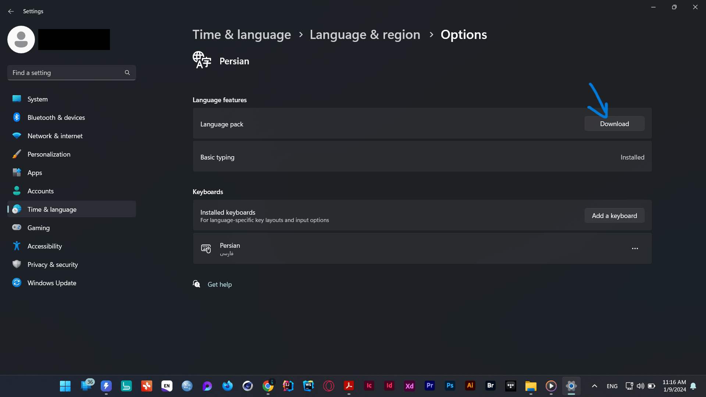This screenshot has width=706, height=397.
Task: Open Windows Update settings
Action: click(72, 283)
